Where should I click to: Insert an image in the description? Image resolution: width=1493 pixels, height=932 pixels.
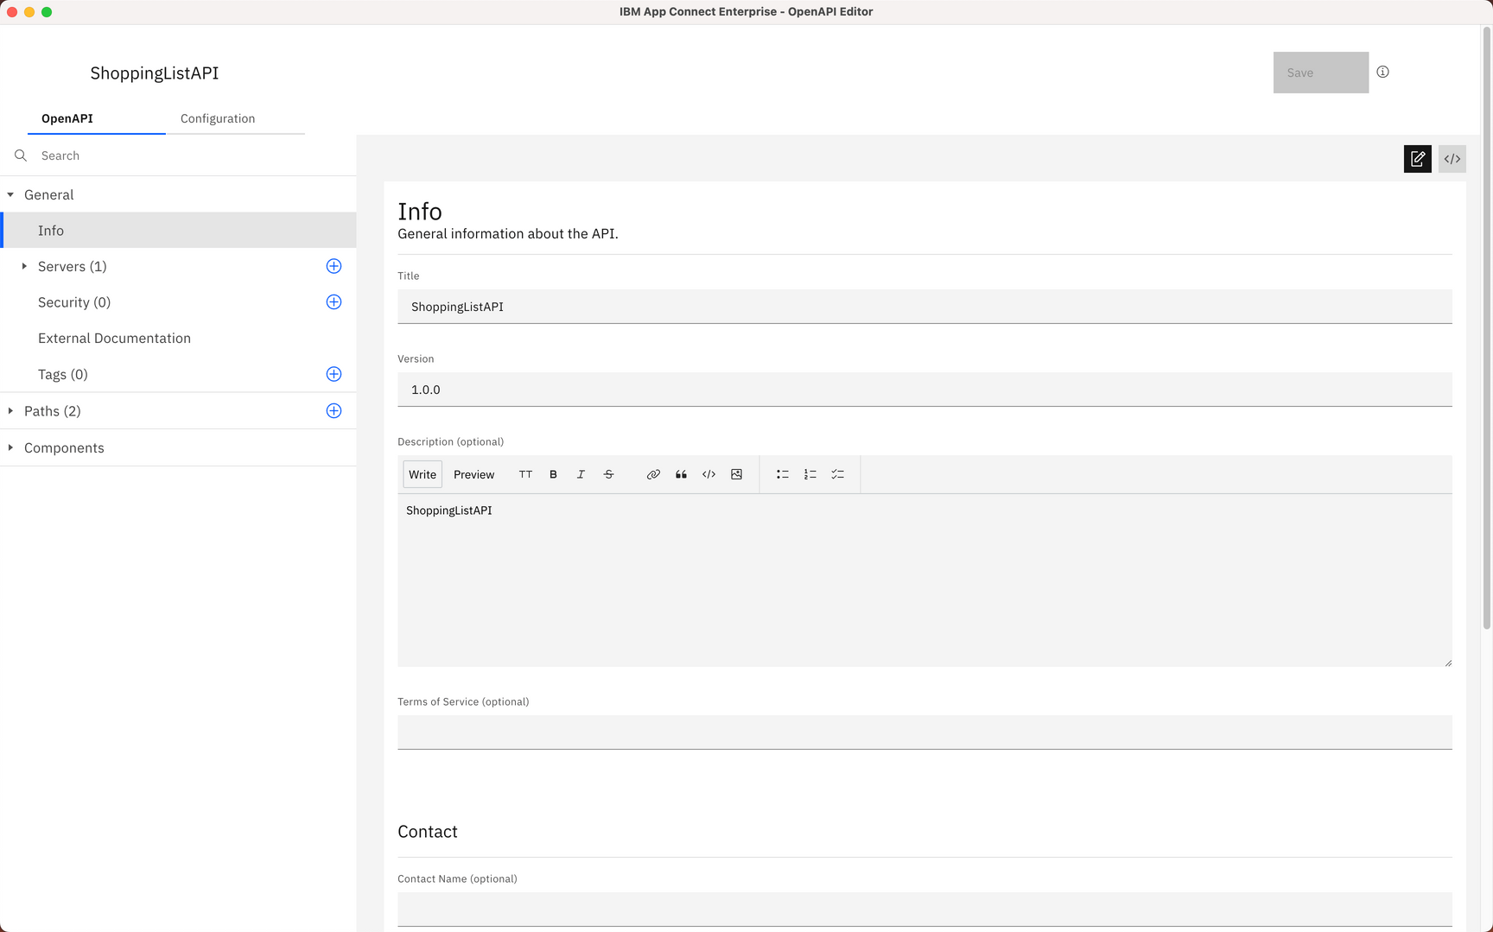(736, 474)
